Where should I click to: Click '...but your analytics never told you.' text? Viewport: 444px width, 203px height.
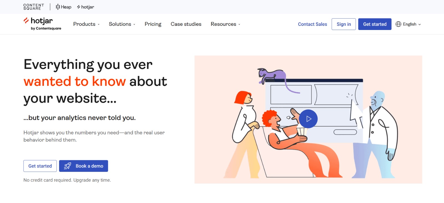(80, 118)
